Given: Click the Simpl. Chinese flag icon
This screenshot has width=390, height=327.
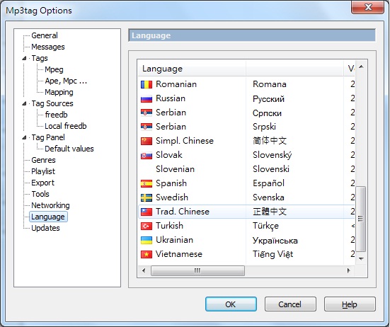Looking at the screenshot, I should tap(147, 142).
